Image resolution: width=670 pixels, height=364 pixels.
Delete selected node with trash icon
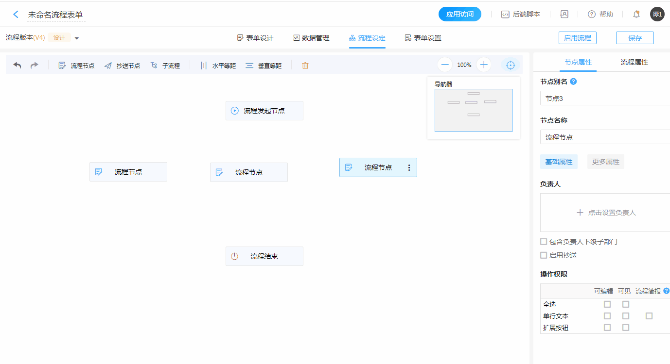(x=305, y=66)
